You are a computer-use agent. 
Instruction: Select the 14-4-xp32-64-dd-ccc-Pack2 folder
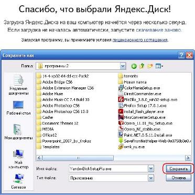[63, 76]
